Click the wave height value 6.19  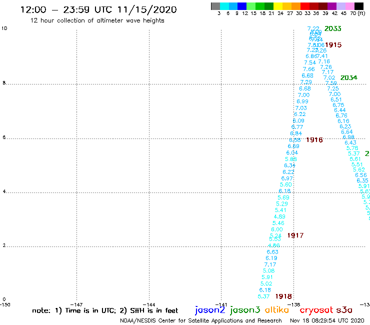pyautogui.click(x=271, y=258)
